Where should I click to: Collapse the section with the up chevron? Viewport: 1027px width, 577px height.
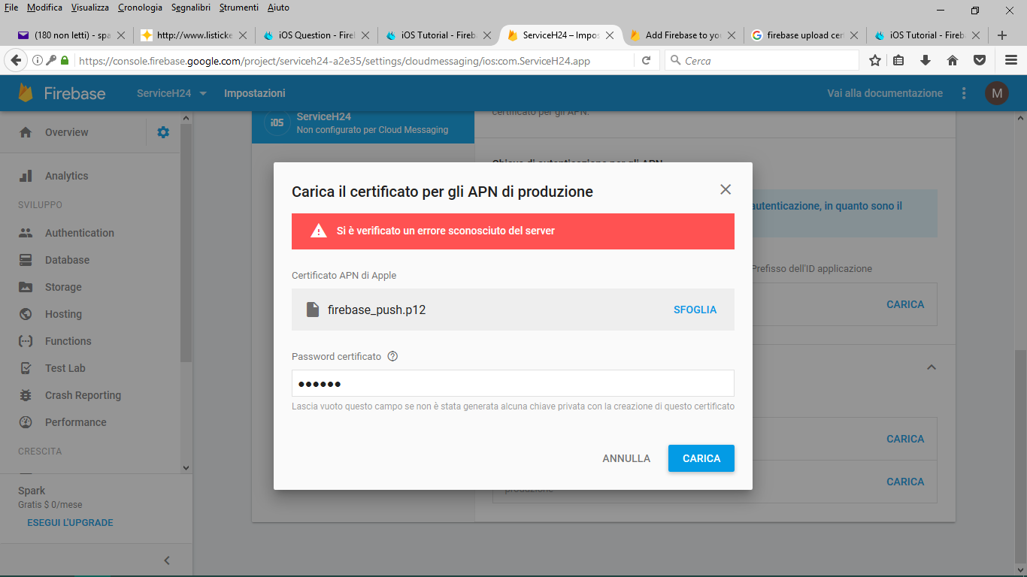click(x=931, y=367)
